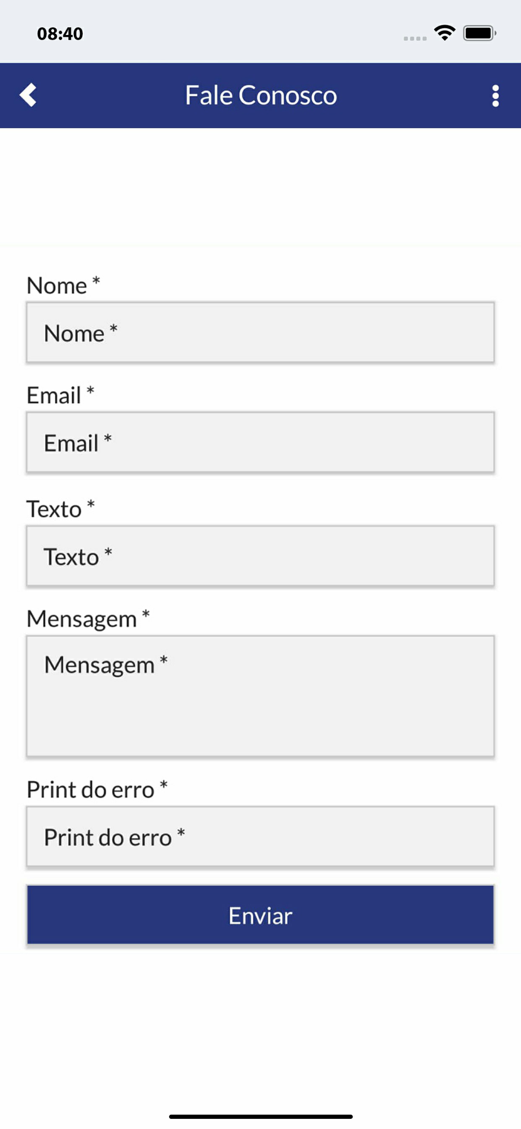Tap the 08:40 clock in status bar
The height and width of the screenshot is (1129, 521).
point(60,34)
